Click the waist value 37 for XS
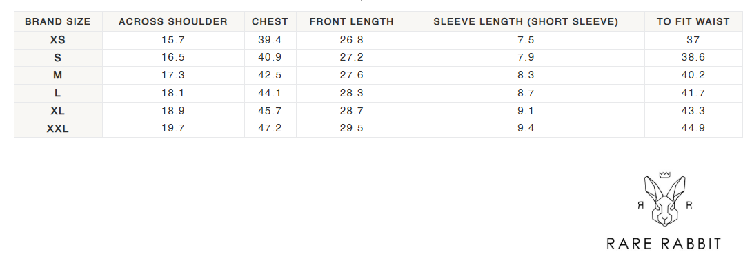 (693, 40)
